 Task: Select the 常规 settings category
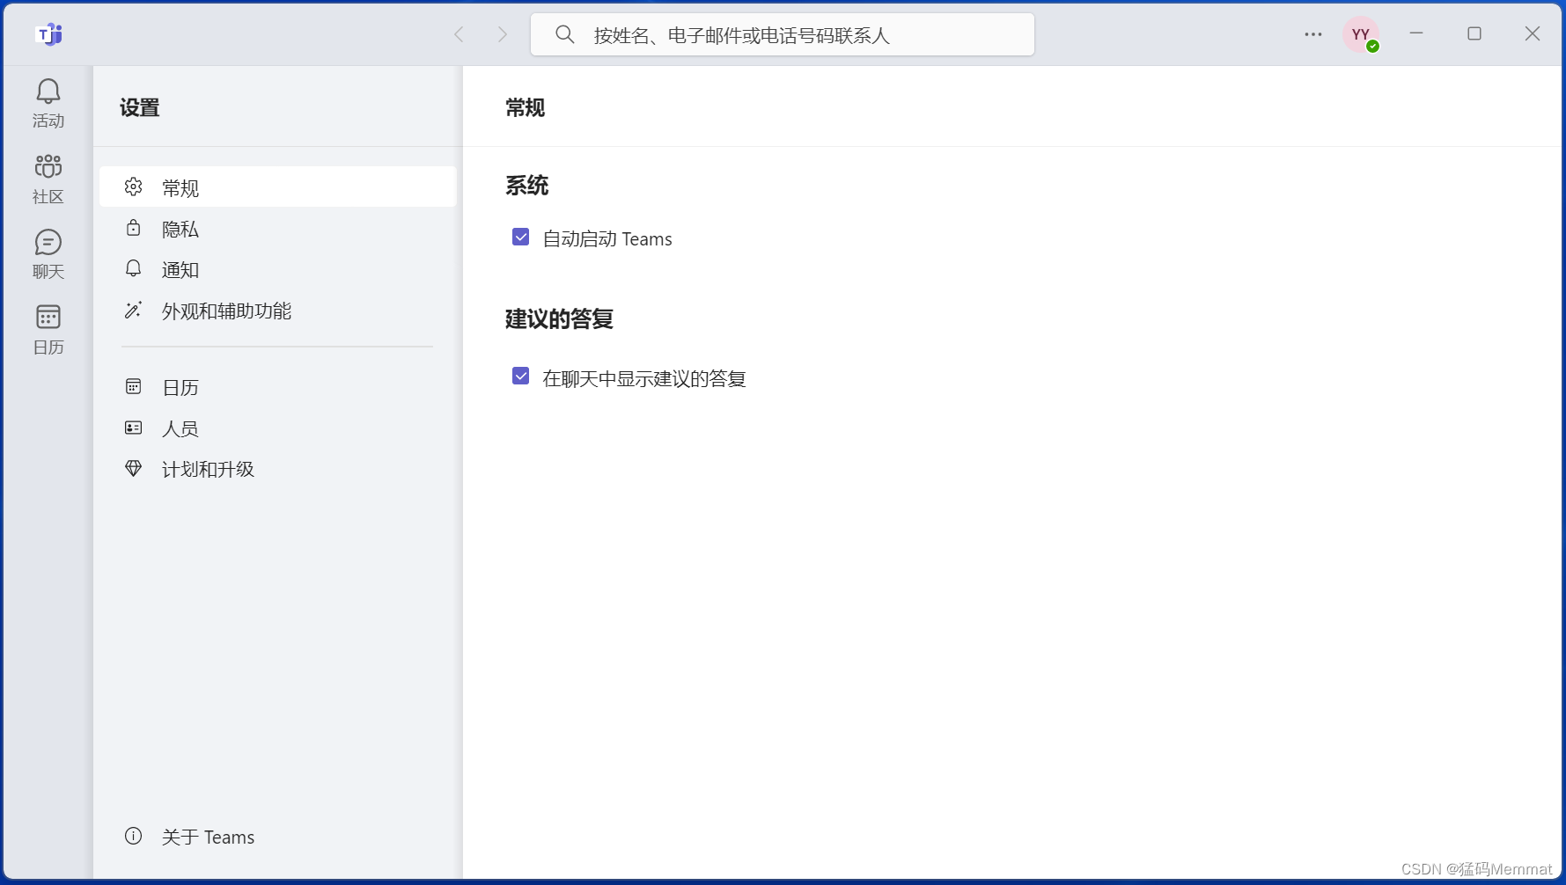278,187
